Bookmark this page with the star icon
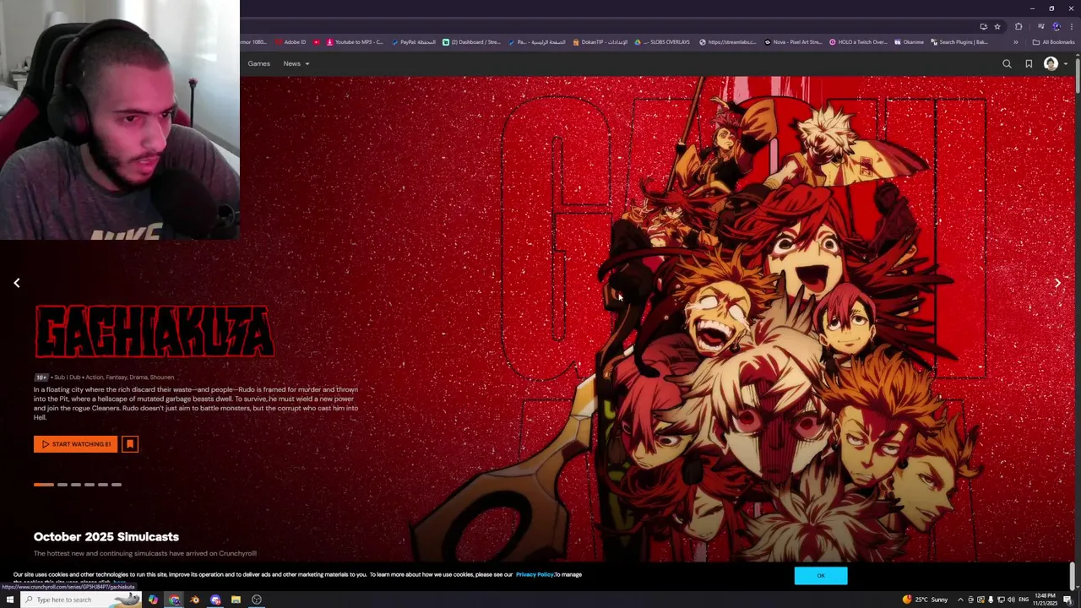Viewport: 1081px width, 608px height. [997, 26]
